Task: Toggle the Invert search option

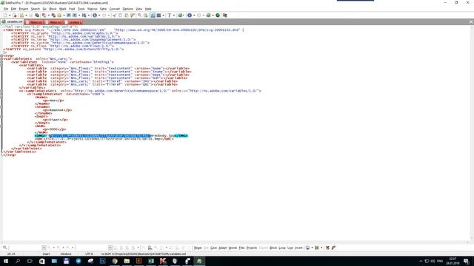Action: click(x=298, y=248)
